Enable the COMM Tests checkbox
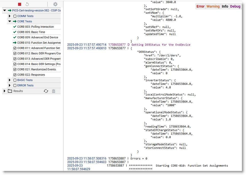 tap(15, 16)
